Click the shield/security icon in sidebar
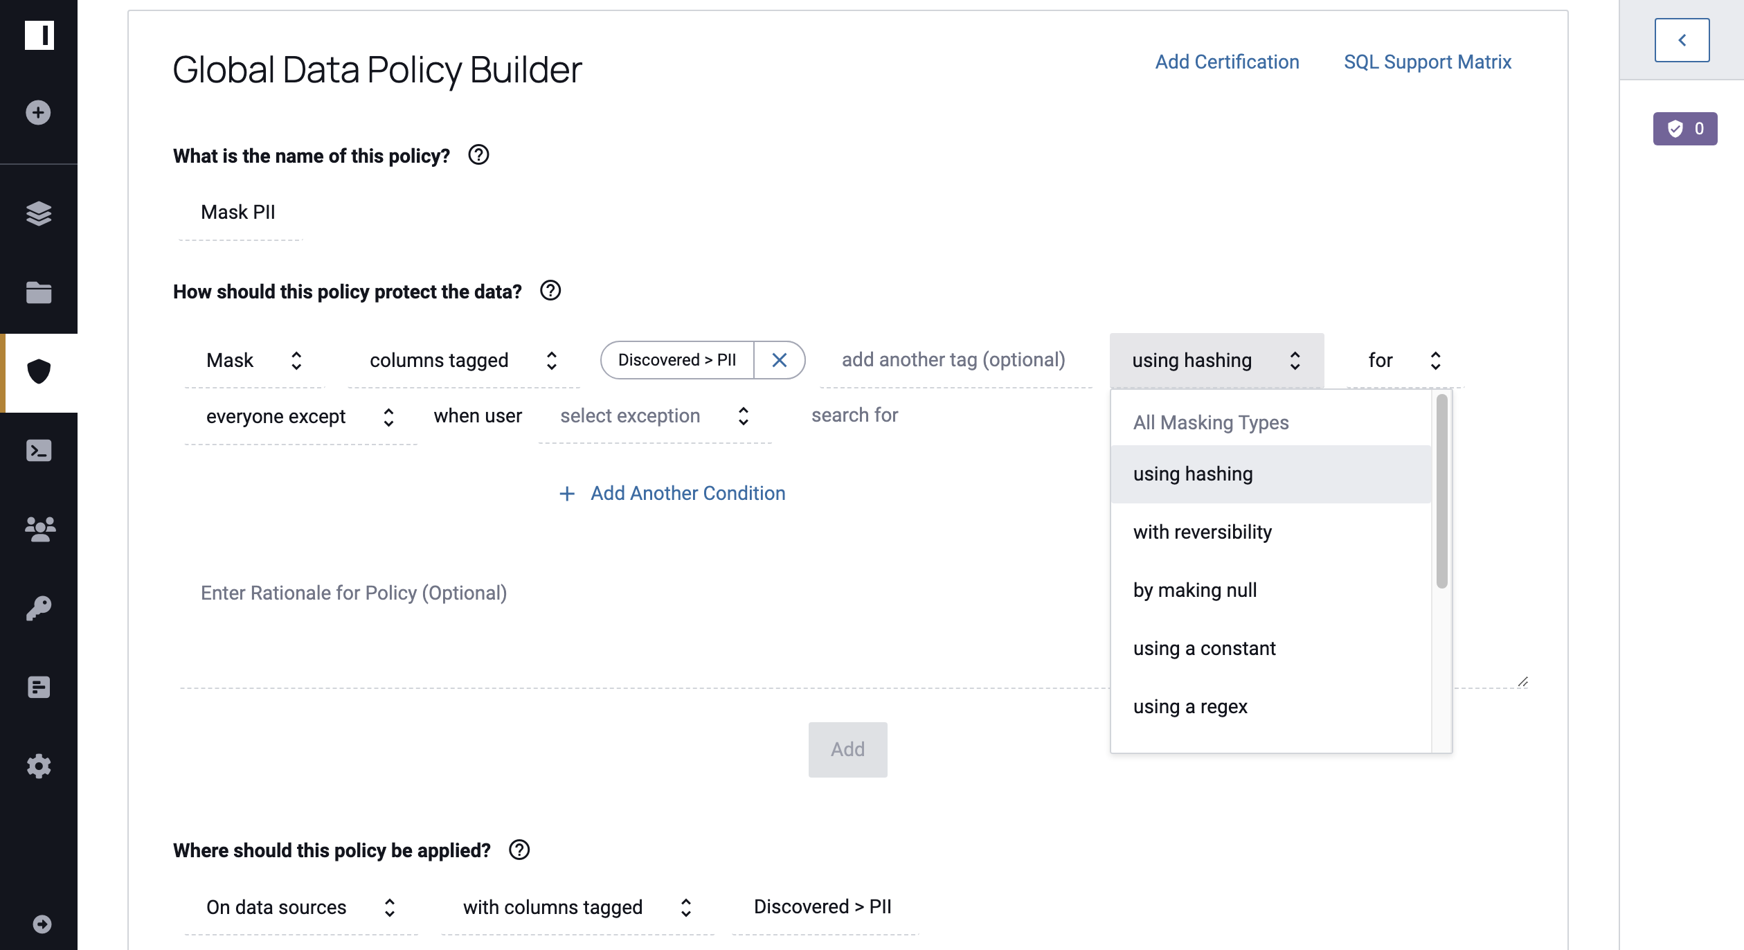The width and height of the screenshot is (1744, 950). click(39, 372)
